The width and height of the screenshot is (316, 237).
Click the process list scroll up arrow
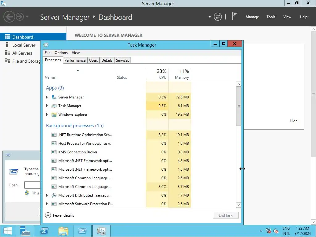(x=239, y=84)
